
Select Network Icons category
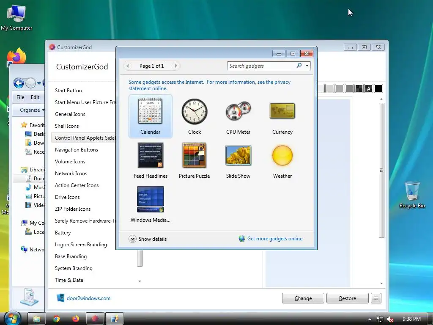click(x=71, y=174)
